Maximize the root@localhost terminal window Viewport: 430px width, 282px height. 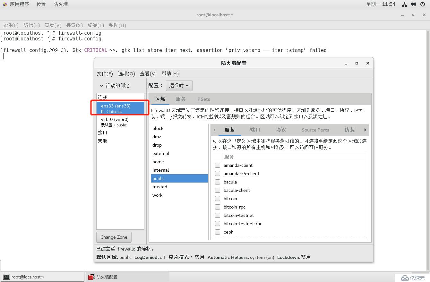pos(413,15)
